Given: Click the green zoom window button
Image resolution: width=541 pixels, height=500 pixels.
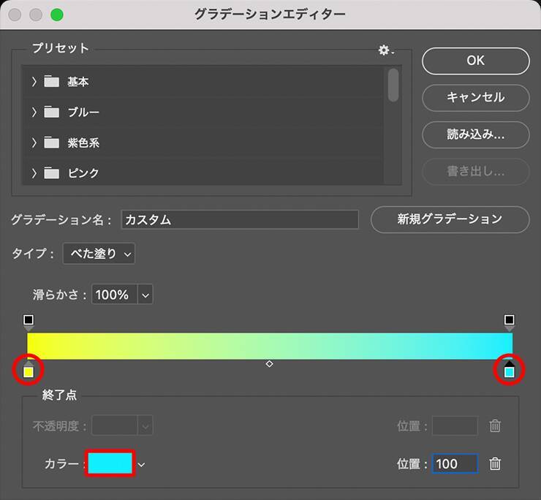Looking at the screenshot, I should (57, 15).
